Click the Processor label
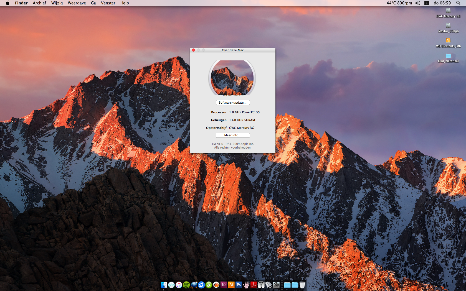Viewport: 466px width, 291px height. point(219,112)
